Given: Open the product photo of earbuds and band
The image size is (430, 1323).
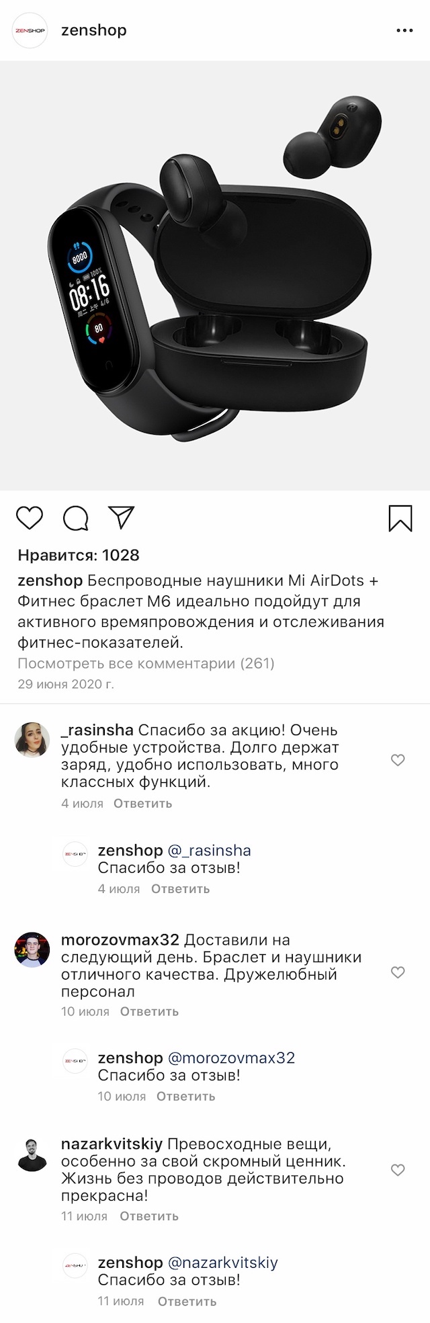Looking at the screenshot, I should (x=215, y=275).
